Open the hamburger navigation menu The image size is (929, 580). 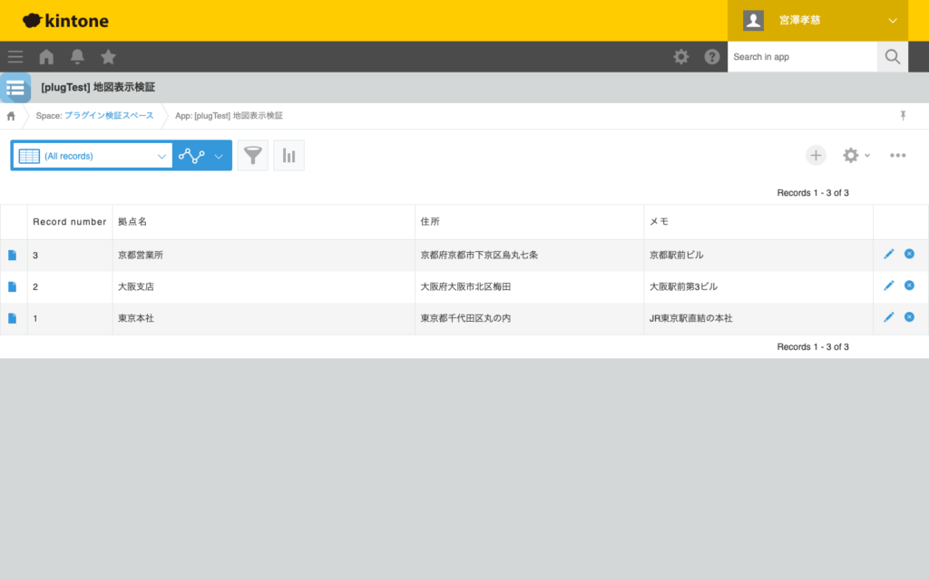[15, 57]
